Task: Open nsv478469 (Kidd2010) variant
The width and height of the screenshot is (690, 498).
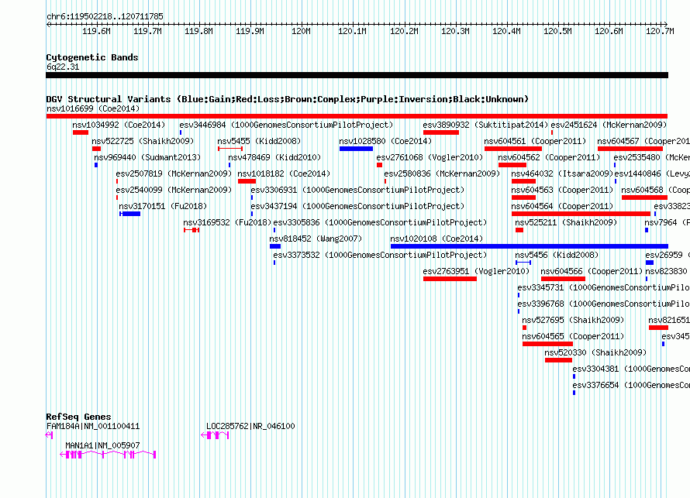Action: click(x=274, y=157)
